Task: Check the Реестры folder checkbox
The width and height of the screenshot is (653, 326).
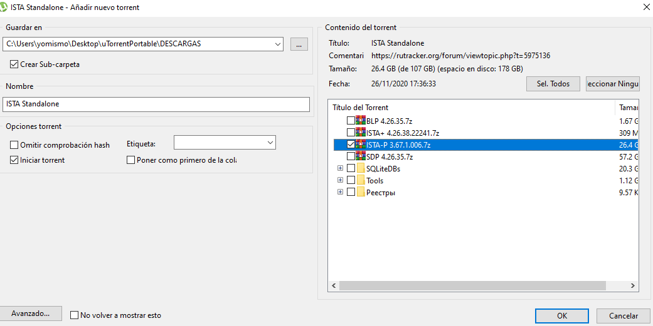Action: (351, 192)
